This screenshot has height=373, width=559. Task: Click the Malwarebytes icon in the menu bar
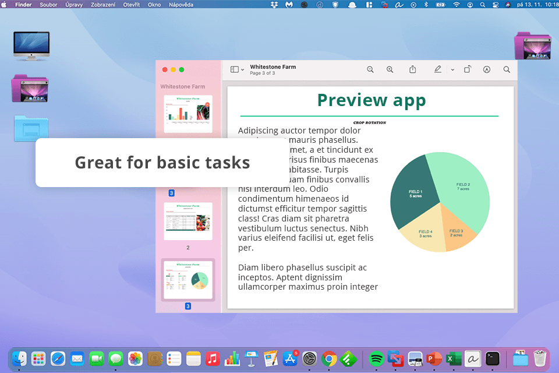[289, 5]
